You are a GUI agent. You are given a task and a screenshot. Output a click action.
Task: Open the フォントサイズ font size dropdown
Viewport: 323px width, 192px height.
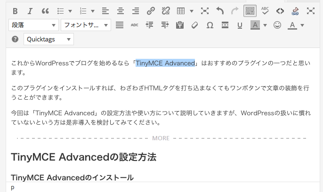point(86,25)
